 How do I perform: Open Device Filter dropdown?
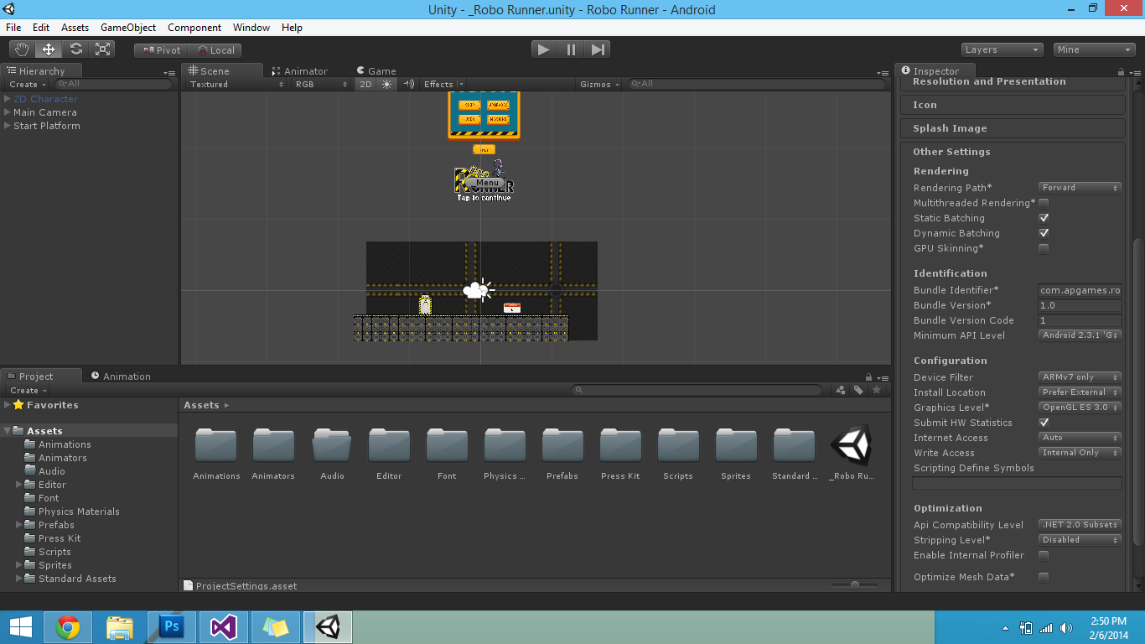pyautogui.click(x=1080, y=377)
